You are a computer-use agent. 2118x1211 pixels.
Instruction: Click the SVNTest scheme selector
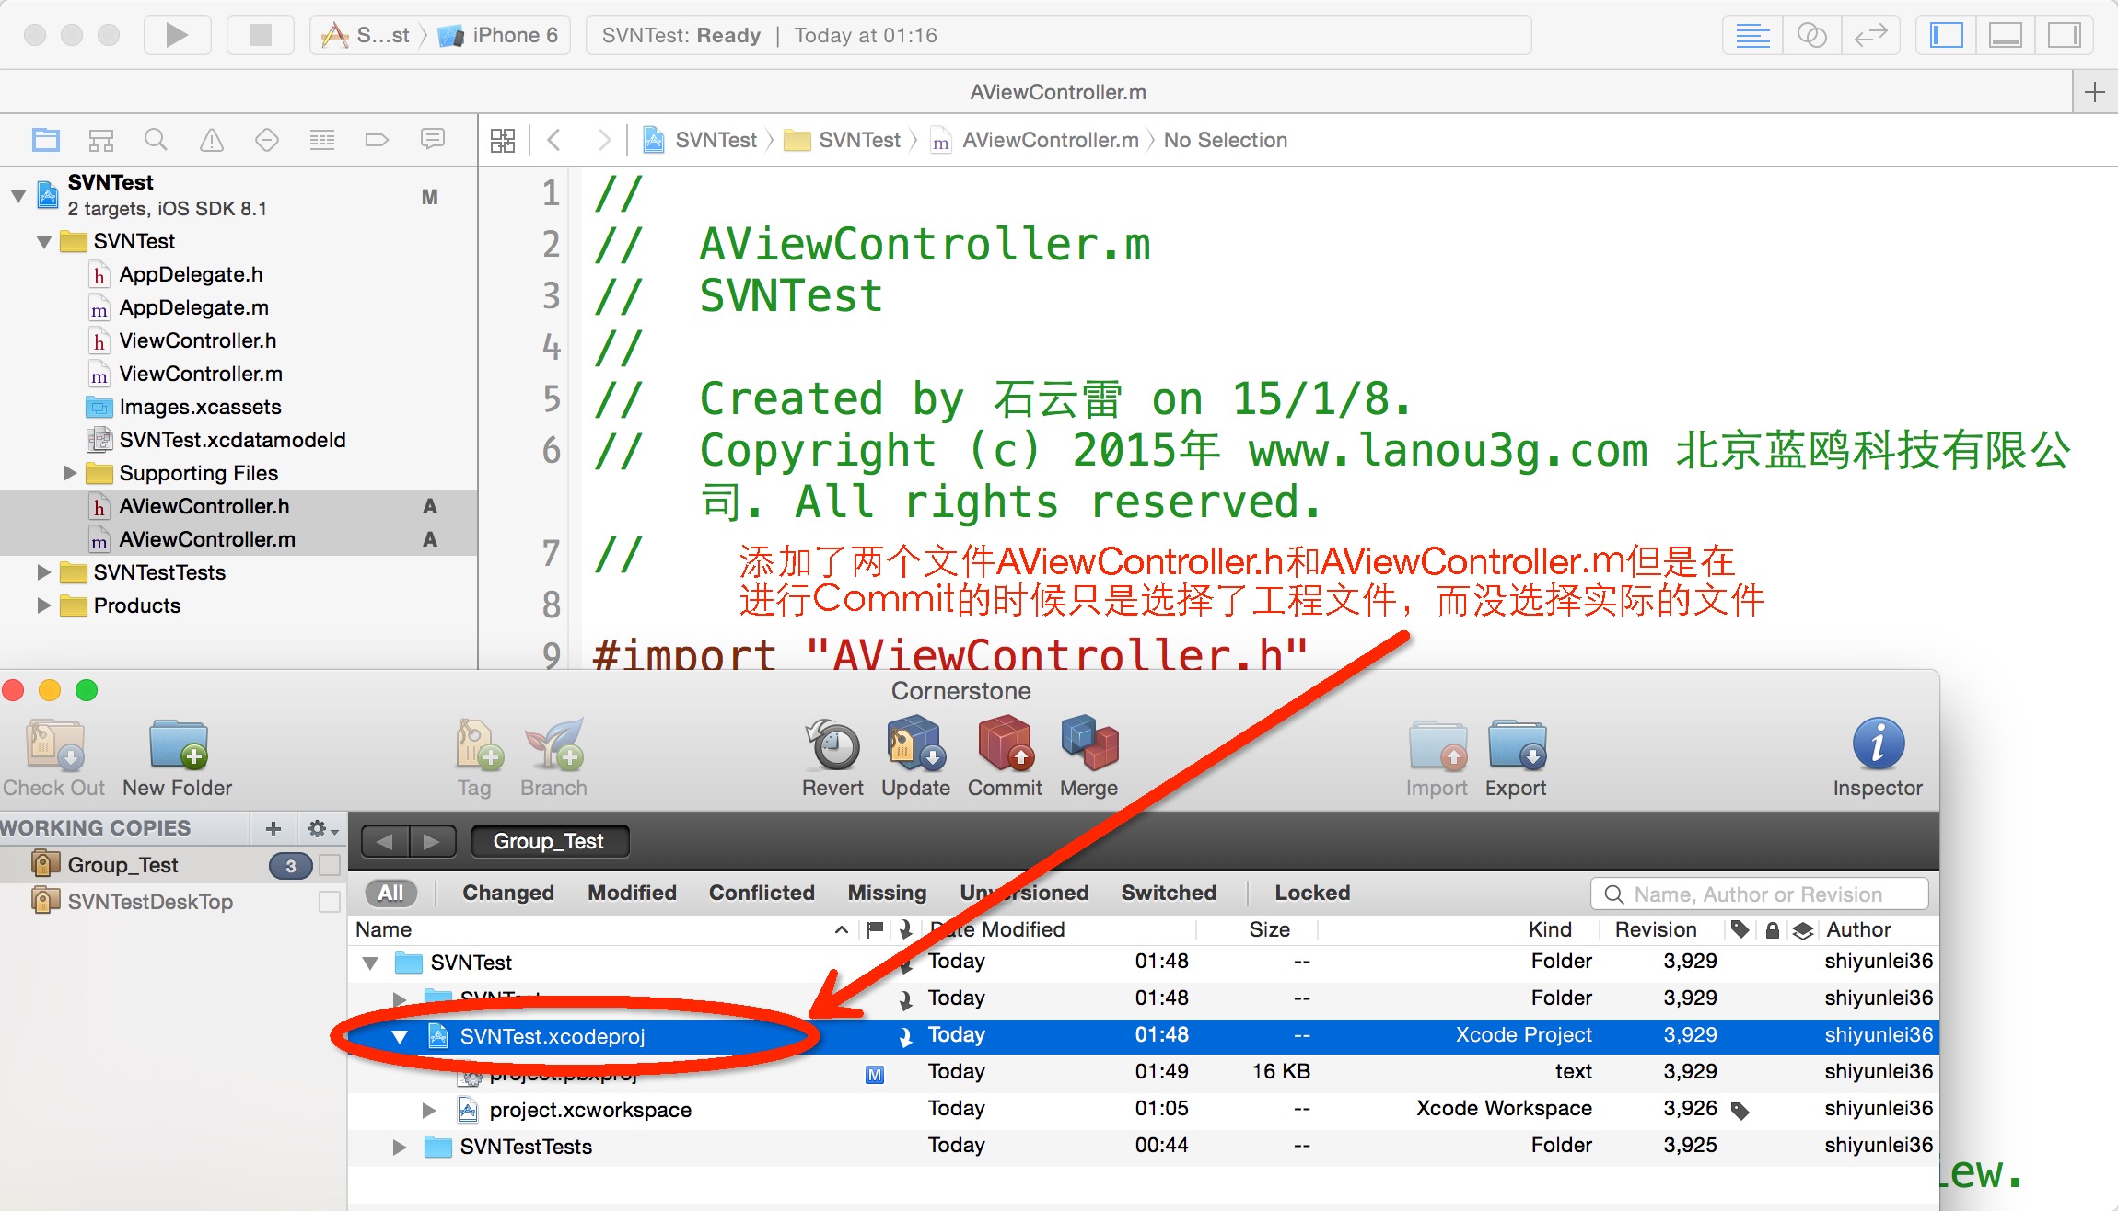click(x=366, y=35)
